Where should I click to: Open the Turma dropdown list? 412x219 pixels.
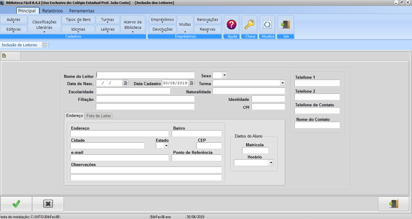click(282, 83)
